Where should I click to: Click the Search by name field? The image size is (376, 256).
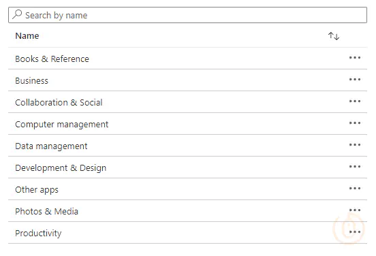pos(187,15)
